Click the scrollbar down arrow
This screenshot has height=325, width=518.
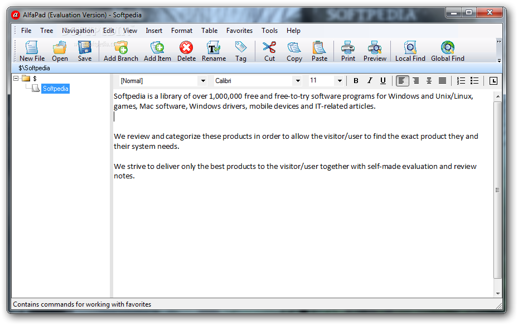pos(497,294)
